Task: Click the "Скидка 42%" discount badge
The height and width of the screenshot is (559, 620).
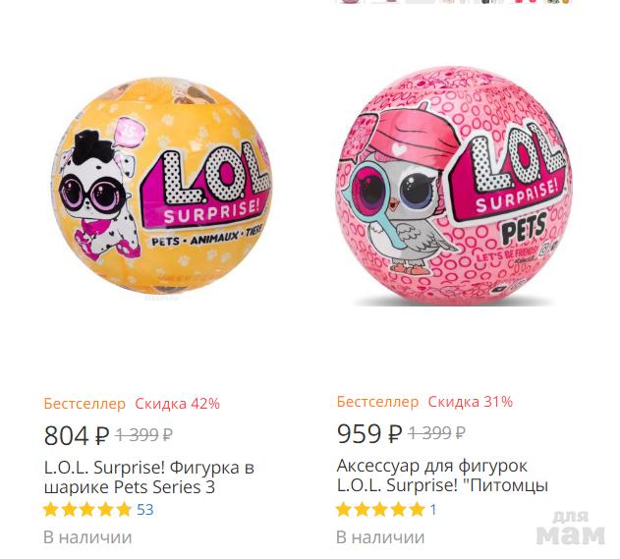Action: pyautogui.click(x=177, y=404)
